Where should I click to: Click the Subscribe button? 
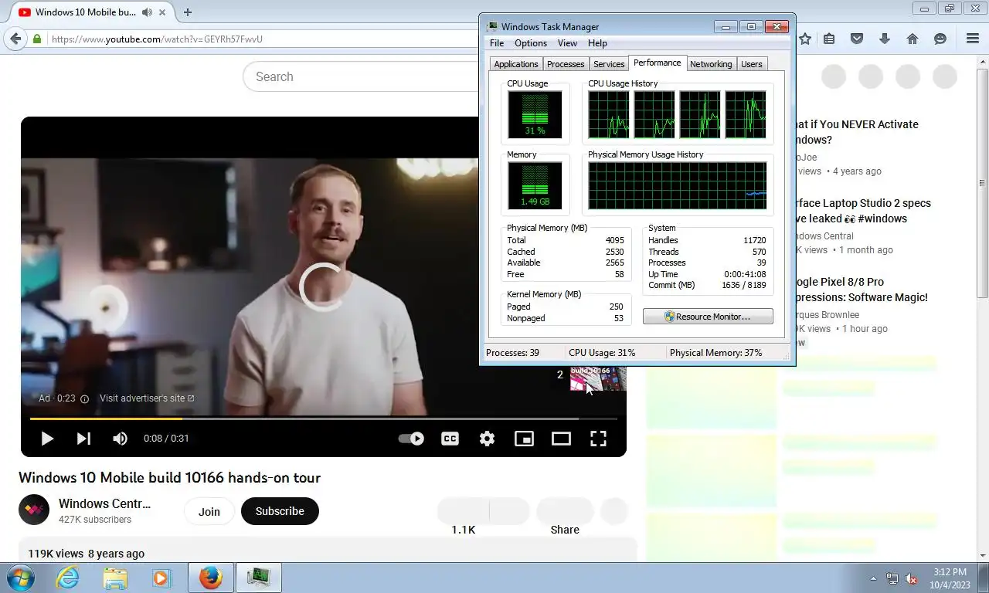pyautogui.click(x=280, y=511)
